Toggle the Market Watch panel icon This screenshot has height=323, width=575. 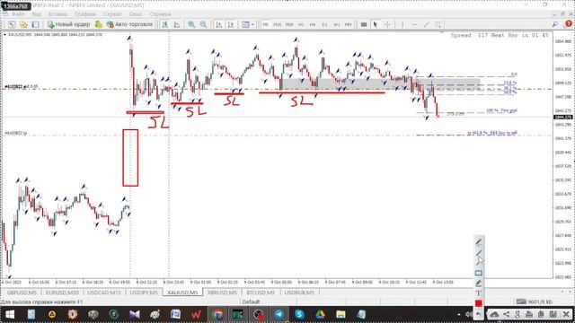pyautogui.click(x=36, y=24)
